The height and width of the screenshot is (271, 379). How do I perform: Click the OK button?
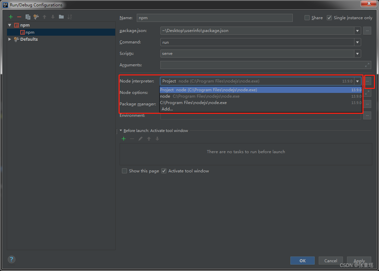(x=302, y=261)
